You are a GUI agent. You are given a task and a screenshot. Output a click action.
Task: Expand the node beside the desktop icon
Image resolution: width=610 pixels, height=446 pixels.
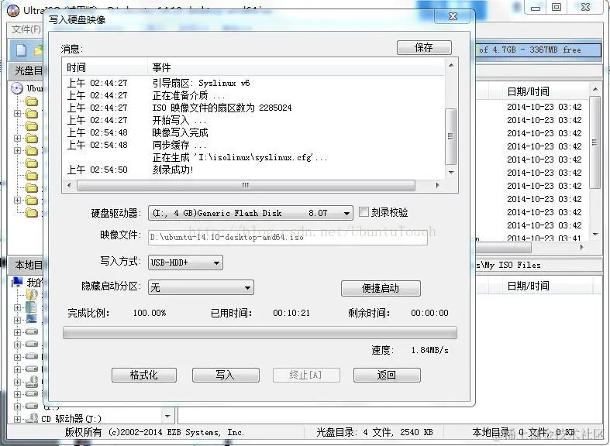17,320
